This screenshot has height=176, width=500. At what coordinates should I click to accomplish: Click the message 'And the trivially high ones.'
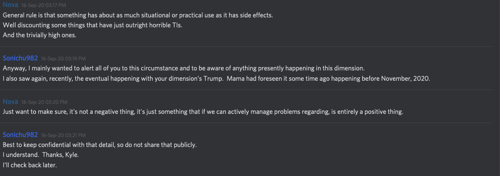(x=40, y=35)
